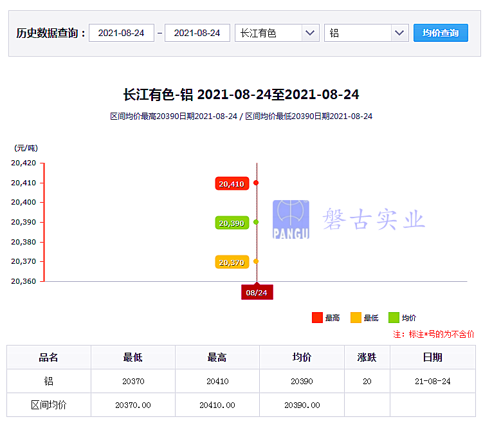Click the 20410.00 cell
The height and width of the screenshot is (426, 483).
[x=217, y=405]
